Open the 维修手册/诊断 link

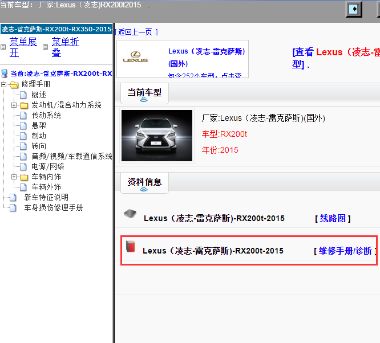point(345,251)
